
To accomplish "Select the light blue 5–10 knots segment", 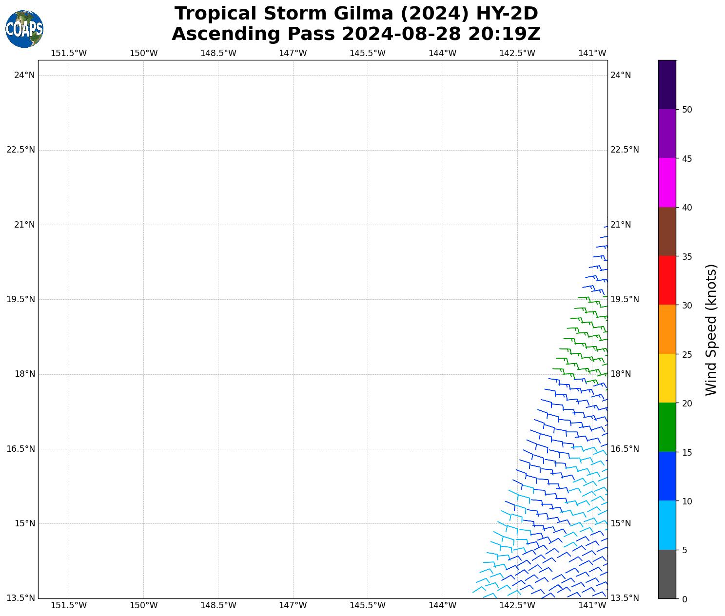I will coord(666,525).
